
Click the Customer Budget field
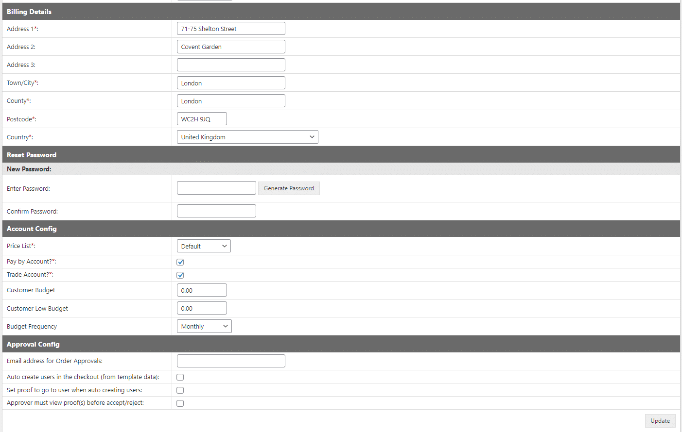coord(202,290)
